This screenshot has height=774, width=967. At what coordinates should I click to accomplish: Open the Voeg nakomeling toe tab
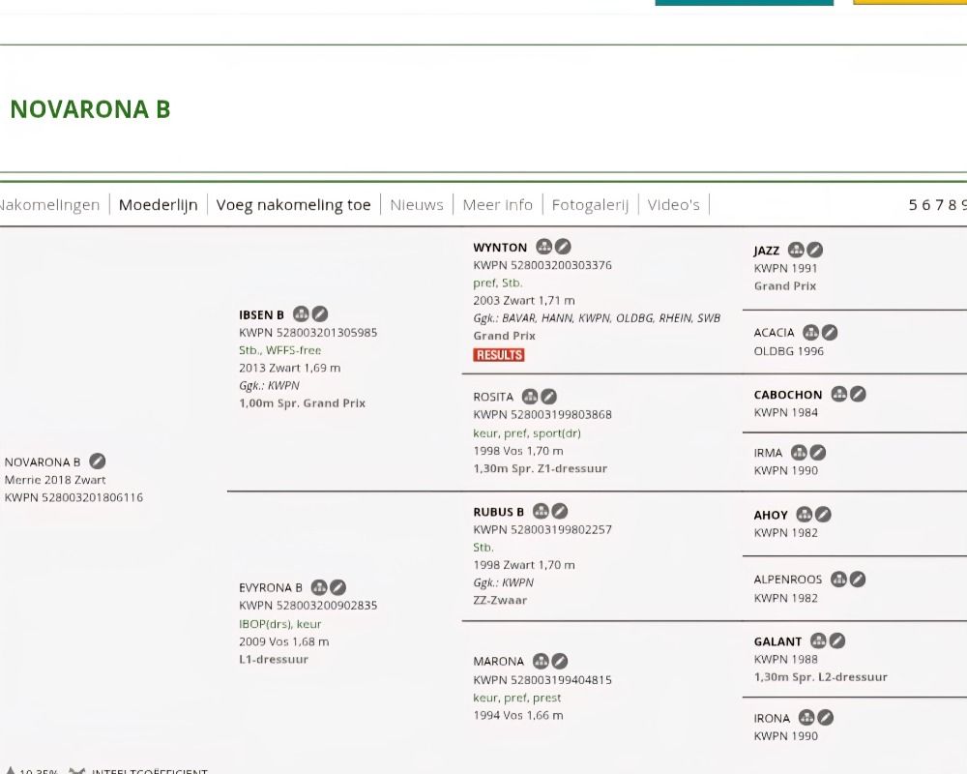tap(294, 204)
